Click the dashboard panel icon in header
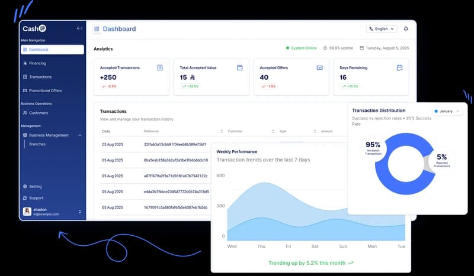This screenshot has width=474, height=276. click(x=97, y=28)
